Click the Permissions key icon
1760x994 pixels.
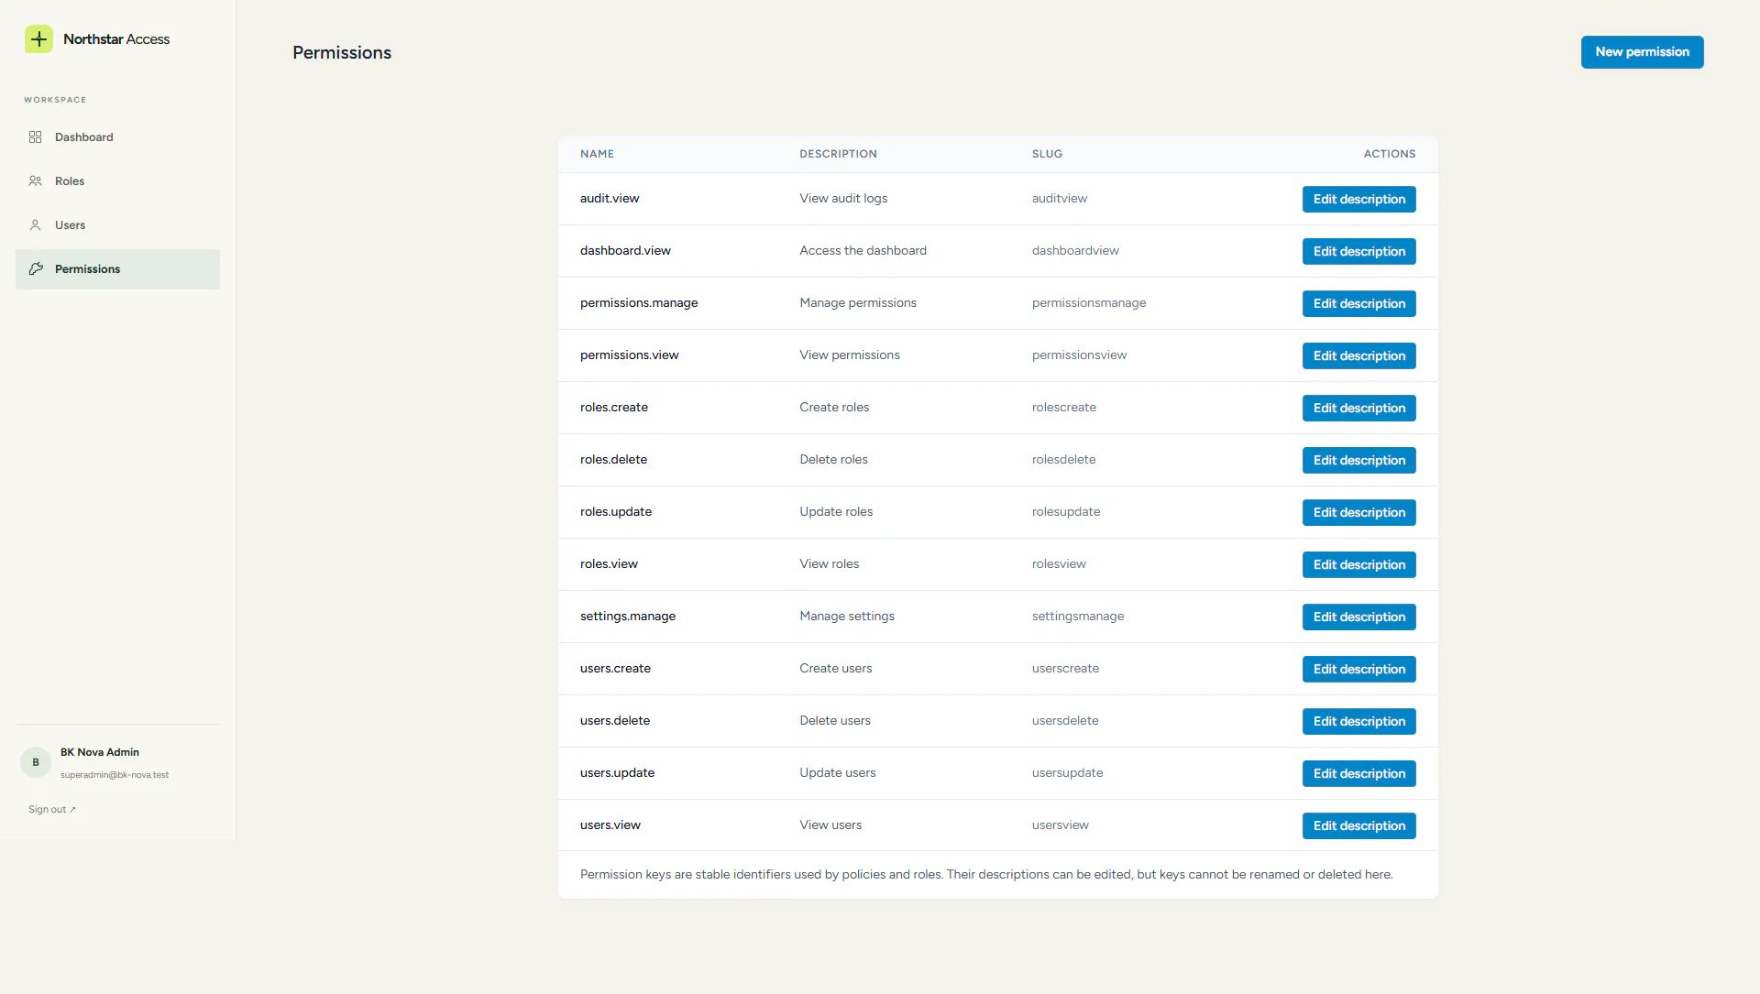pos(36,269)
